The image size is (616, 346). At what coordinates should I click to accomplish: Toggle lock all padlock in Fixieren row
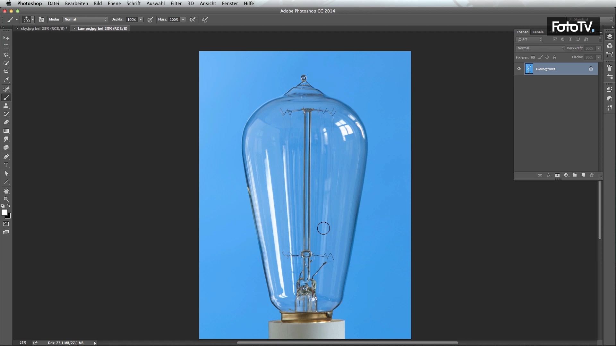(554, 57)
